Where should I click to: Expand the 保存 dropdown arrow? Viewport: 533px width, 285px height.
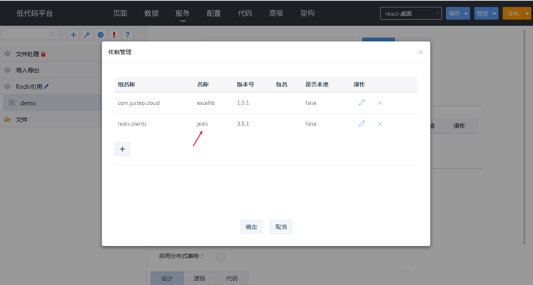466,14
